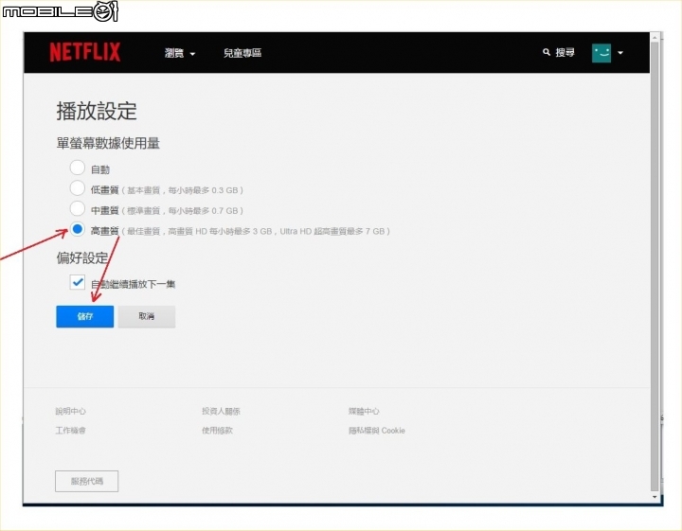Open the teal profile avatar
Image resolution: width=682 pixels, height=531 pixels.
[601, 53]
